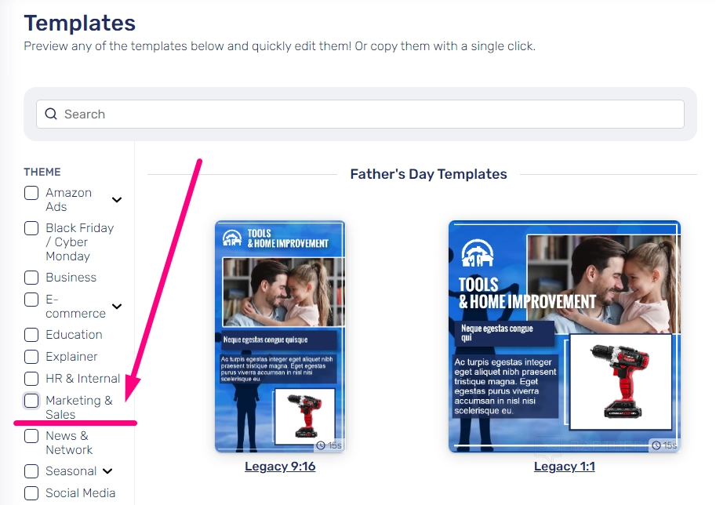
Task: Check the Social Media theme box
Action: click(x=31, y=493)
